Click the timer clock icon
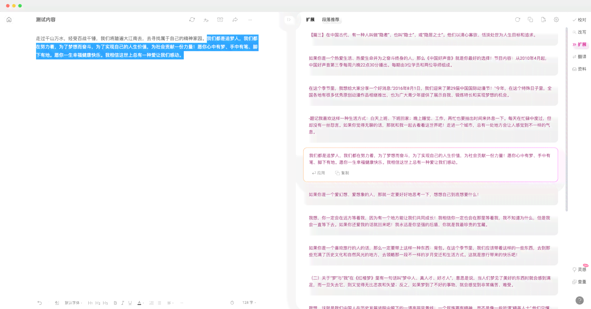Viewport: 591px width, 309px height. click(232, 303)
